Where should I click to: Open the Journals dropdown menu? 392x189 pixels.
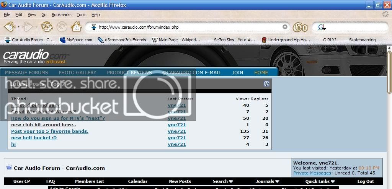(x=267, y=181)
